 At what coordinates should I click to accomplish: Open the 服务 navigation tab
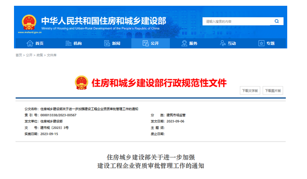tap(189, 43)
